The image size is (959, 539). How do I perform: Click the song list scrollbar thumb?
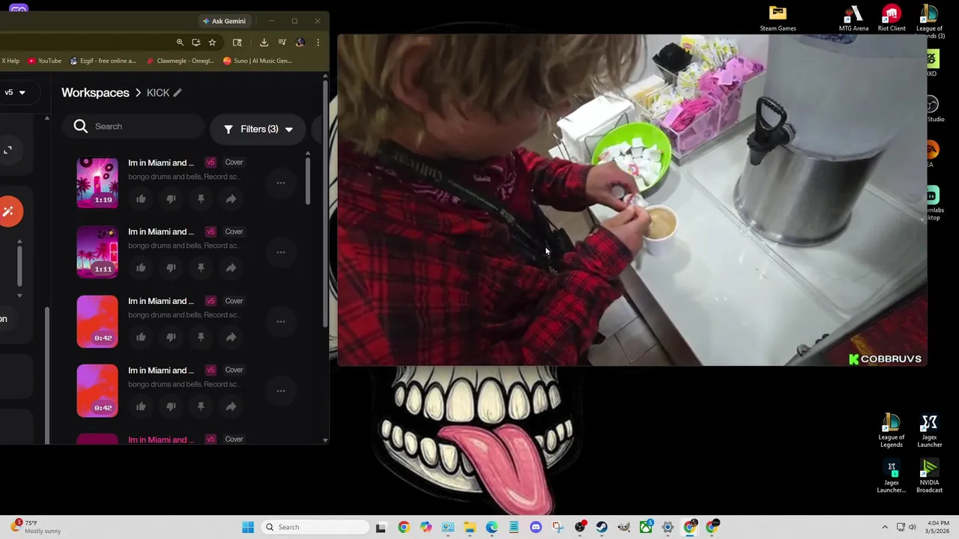click(x=307, y=181)
